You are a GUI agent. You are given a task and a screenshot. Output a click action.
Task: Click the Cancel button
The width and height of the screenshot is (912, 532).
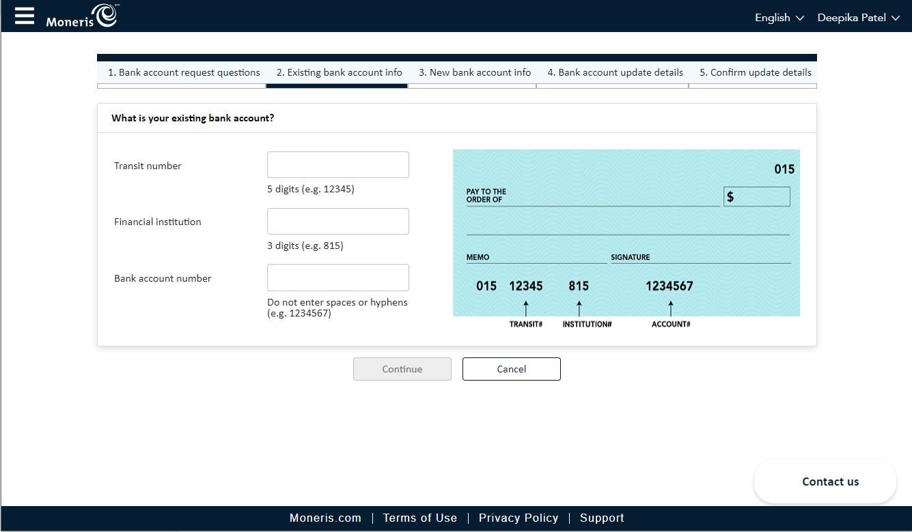point(511,369)
